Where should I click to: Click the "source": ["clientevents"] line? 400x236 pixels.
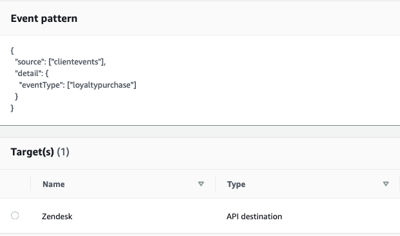click(60, 62)
